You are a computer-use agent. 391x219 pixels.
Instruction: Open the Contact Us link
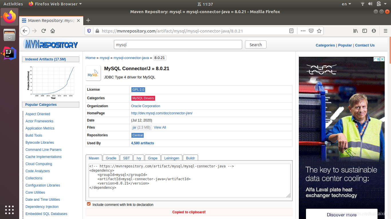[365, 45]
